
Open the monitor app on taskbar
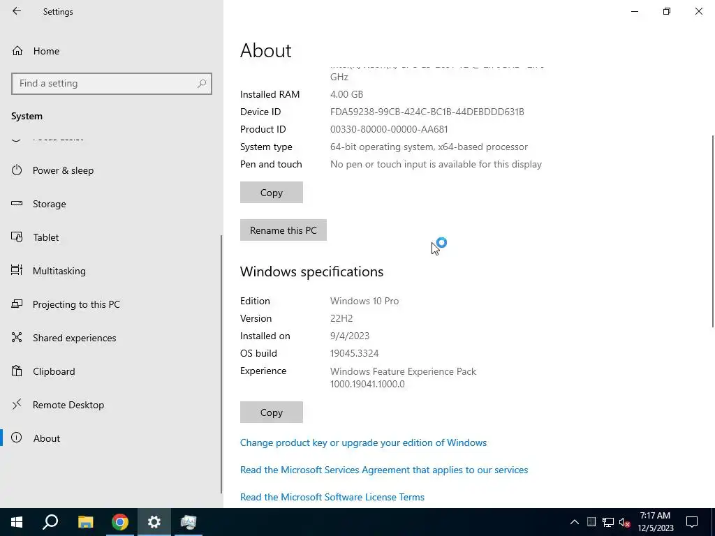189,522
